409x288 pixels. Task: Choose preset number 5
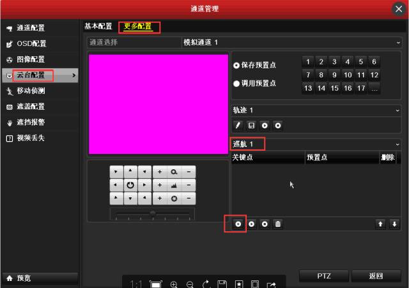[x=361, y=62]
